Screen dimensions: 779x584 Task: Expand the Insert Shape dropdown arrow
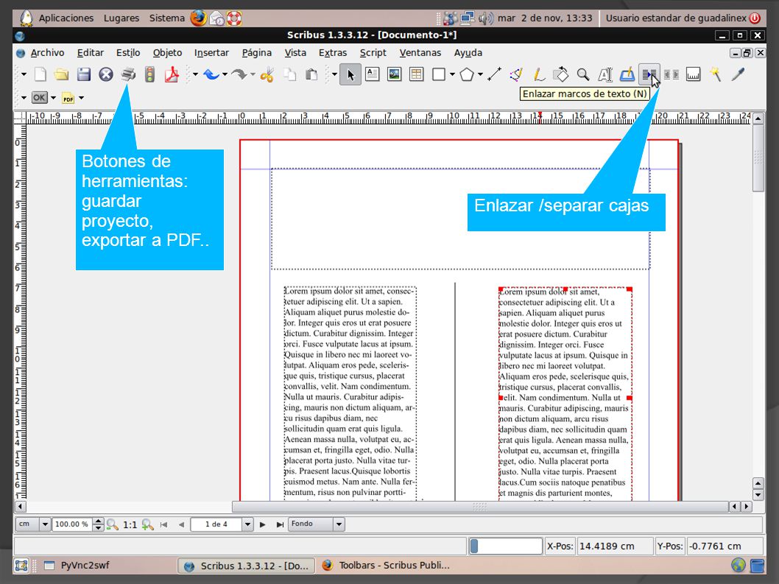(452, 75)
